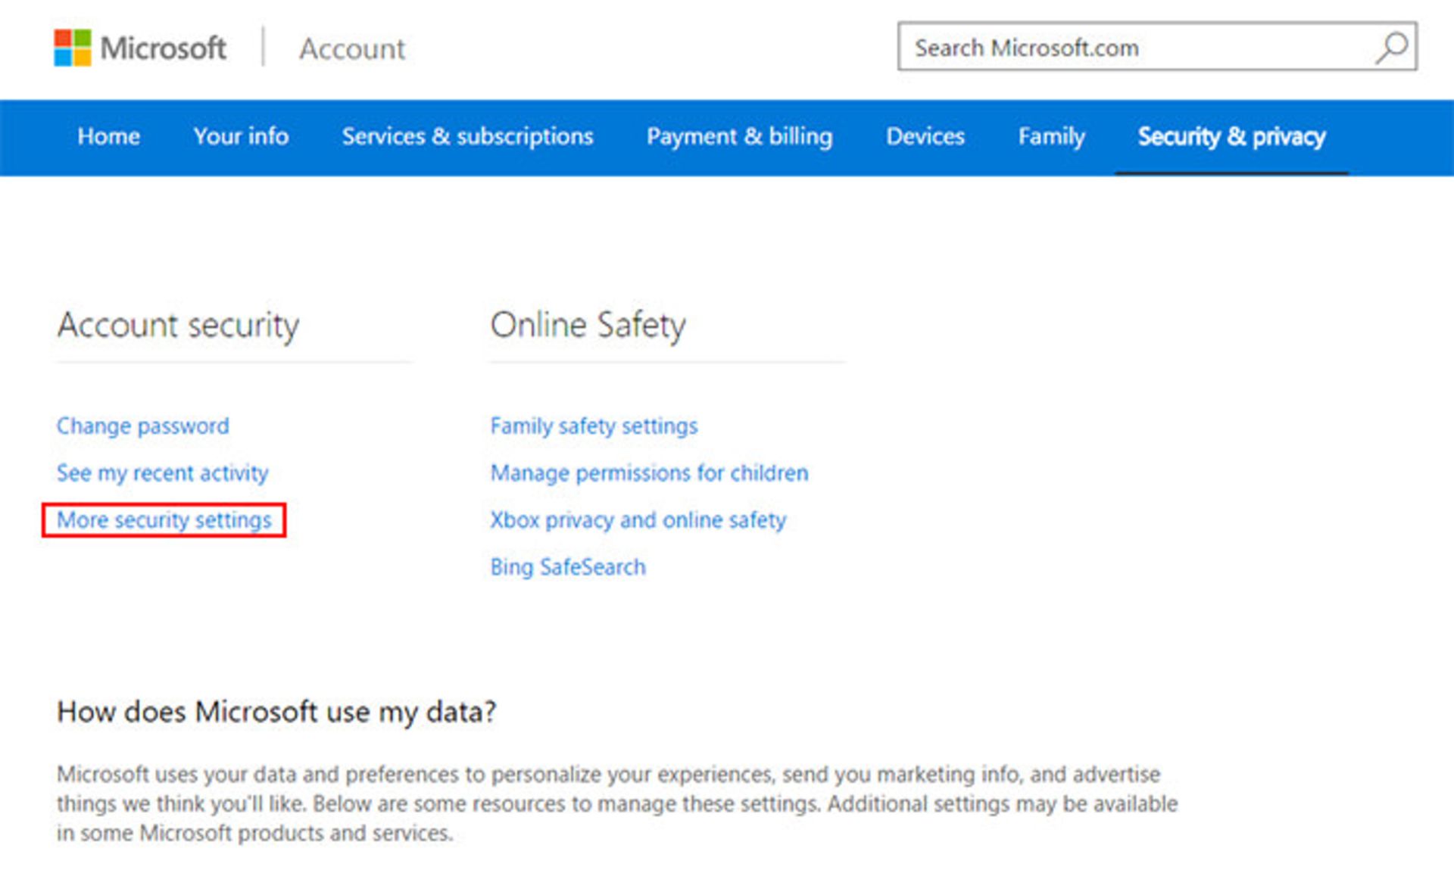Click the search magnifier icon
The height and width of the screenshot is (870, 1454).
click(x=1391, y=47)
